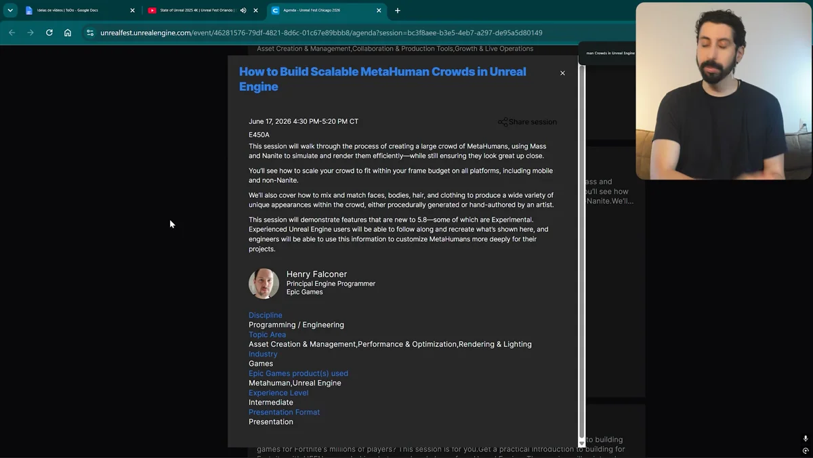
Task: Click the Topic Area heading
Action: [267, 335]
